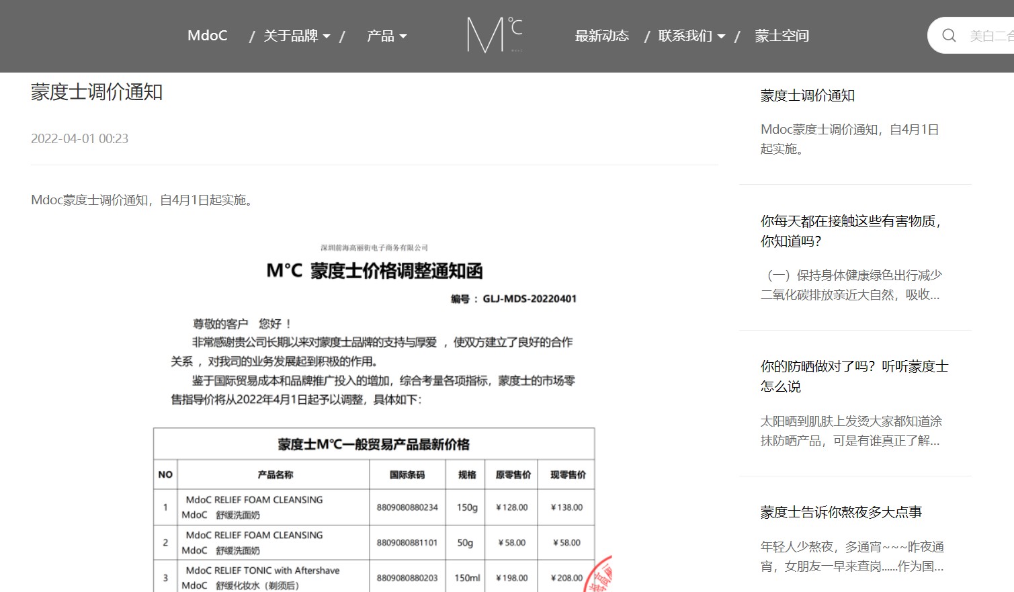Go to 最新动态 page
The image size is (1014, 592).
click(602, 36)
